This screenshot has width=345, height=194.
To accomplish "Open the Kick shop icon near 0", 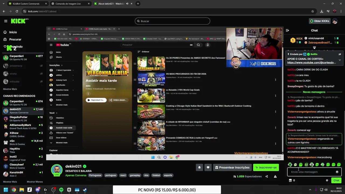I will 290,181.
